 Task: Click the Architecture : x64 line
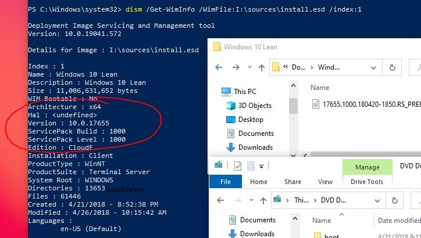pyautogui.click(x=65, y=107)
